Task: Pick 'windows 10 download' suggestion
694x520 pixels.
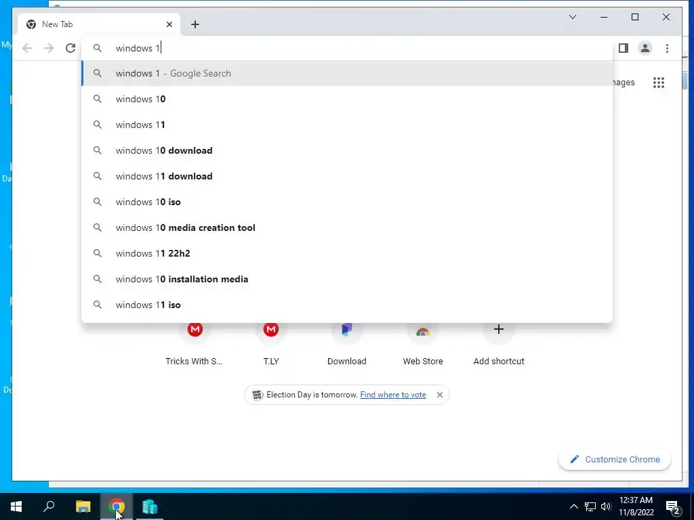Action: point(348,150)
